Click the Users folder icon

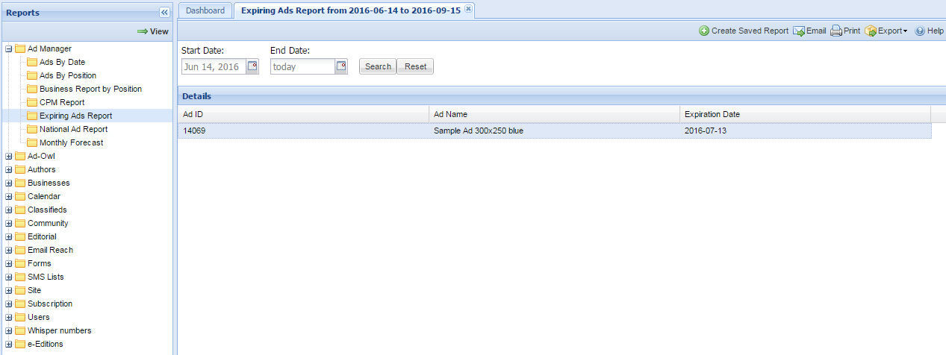point(20,317)
